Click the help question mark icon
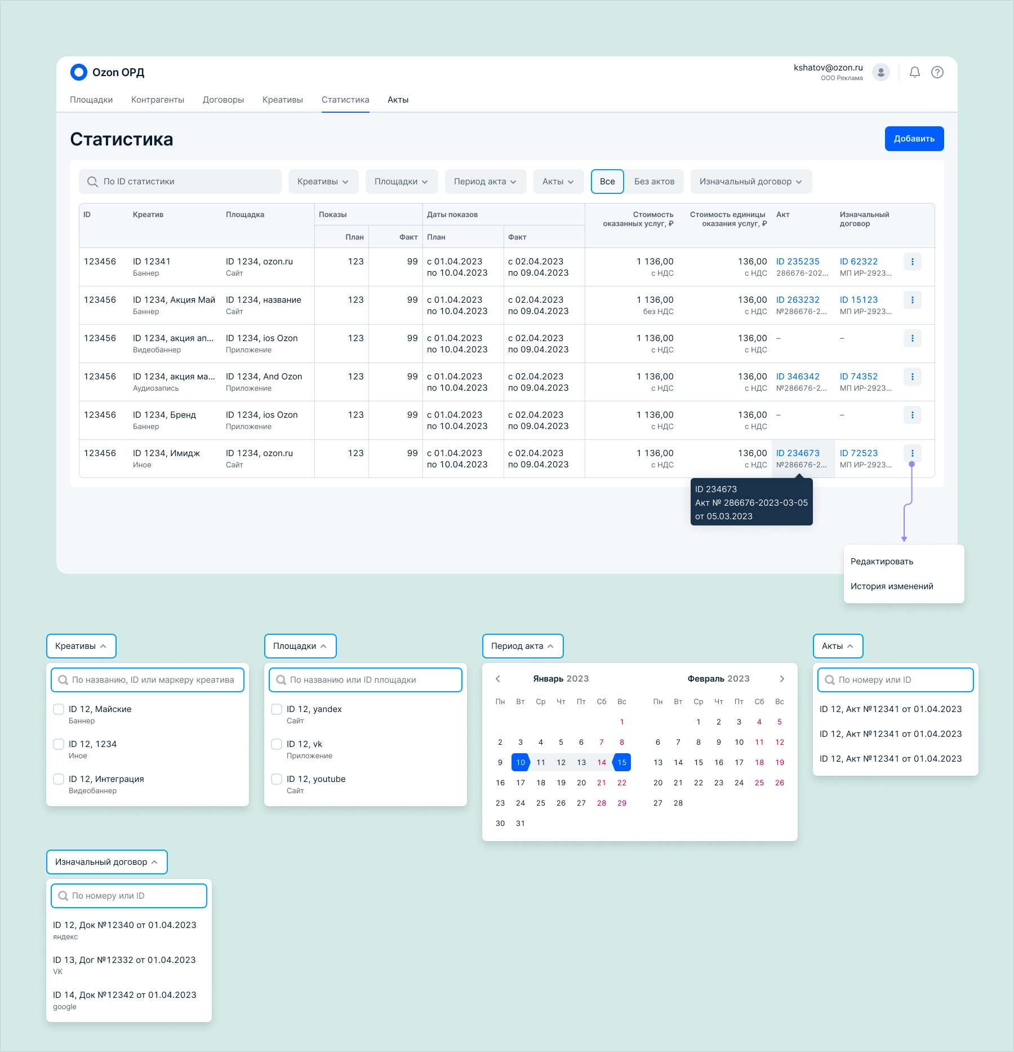 (937, 72)
